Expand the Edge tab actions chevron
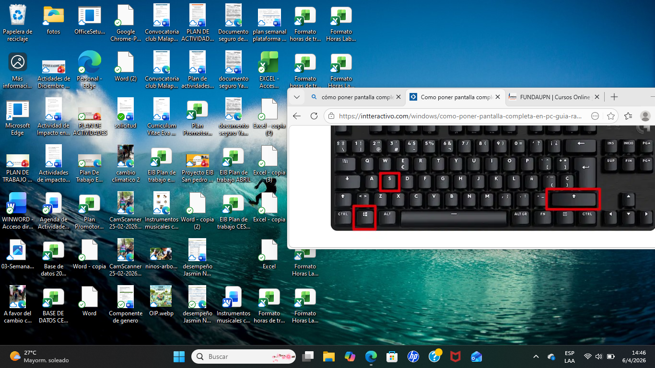Screen dimensions: 655x368 [297, 97]
